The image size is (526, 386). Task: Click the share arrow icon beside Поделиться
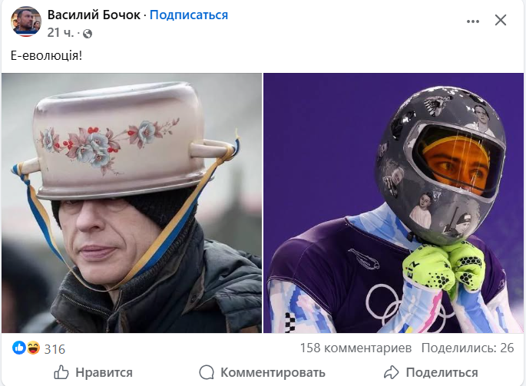391,372
